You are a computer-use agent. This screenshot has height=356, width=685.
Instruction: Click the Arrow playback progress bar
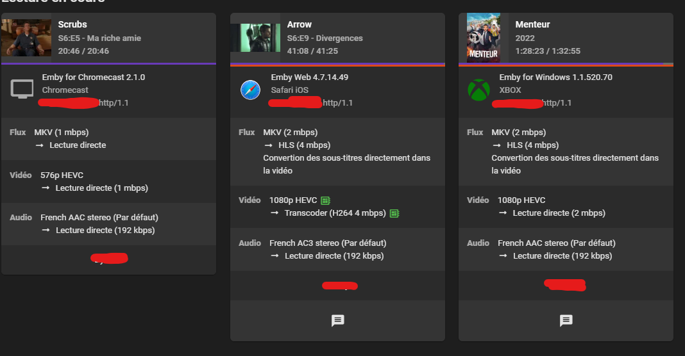337,64
